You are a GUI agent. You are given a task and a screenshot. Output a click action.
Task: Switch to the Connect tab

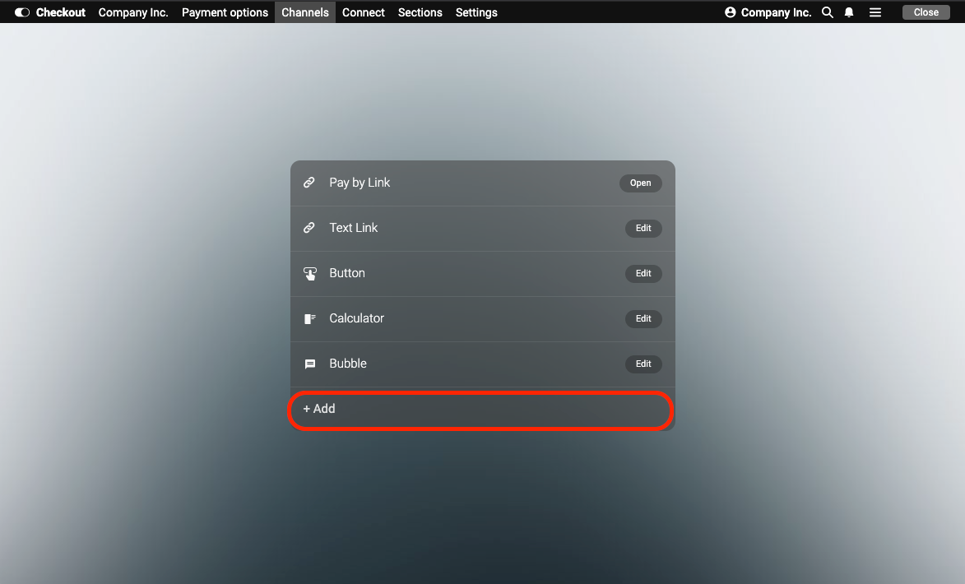pyautogui.click(x=363, y=12)
